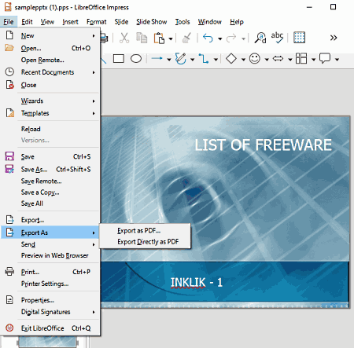The image size is (354, 348).
Task: Run the Spelling check abc icon
Action: (277, 38)
